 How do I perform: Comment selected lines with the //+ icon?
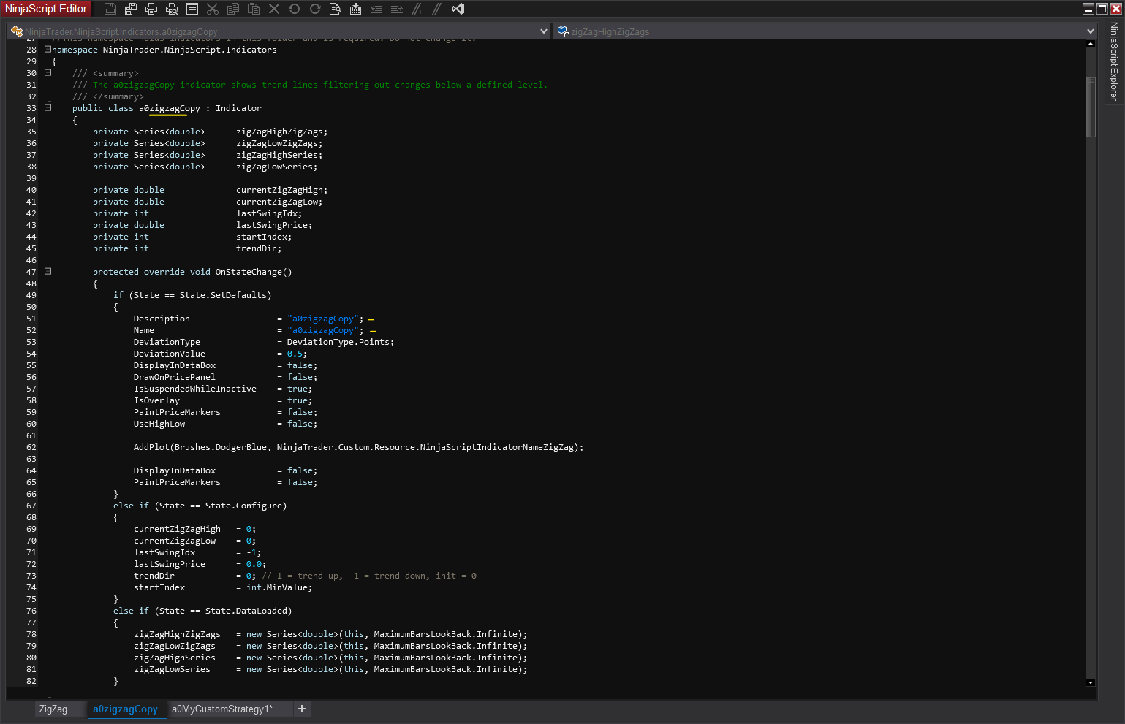tap(417, 9)
